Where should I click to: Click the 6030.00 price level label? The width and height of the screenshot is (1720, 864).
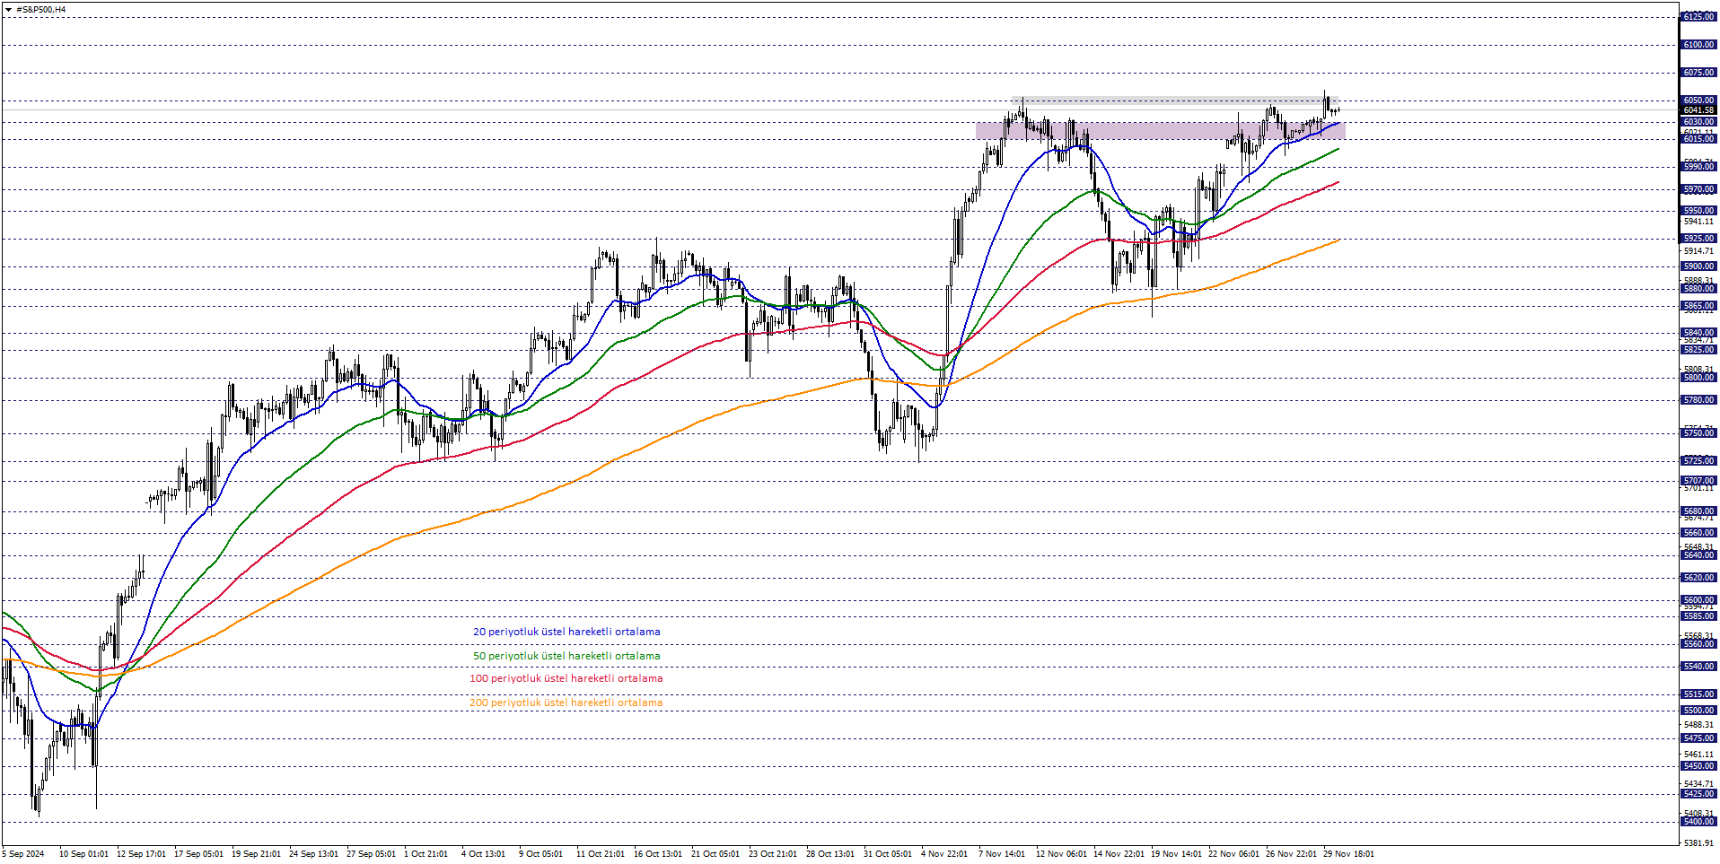(1698, 122)
